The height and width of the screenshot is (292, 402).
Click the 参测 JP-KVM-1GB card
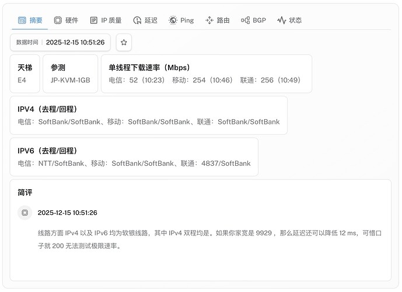tap(70, 74)
